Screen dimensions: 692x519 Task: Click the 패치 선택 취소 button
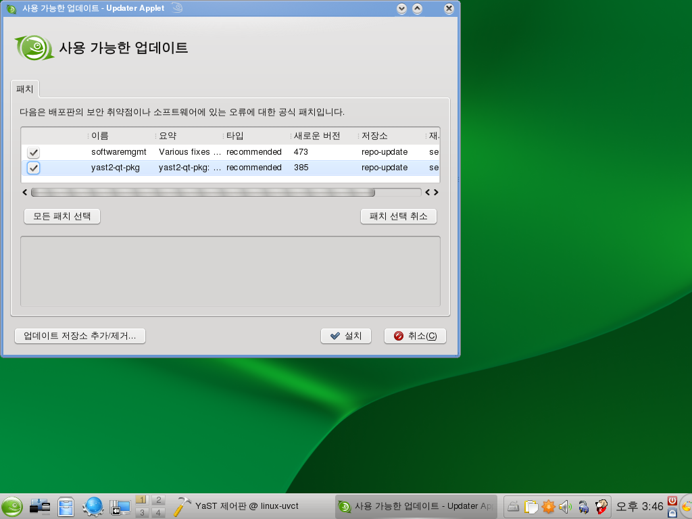pos(399,216)
